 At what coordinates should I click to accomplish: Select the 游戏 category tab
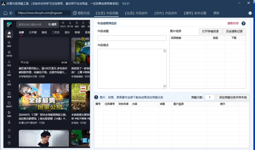pyautogui.click(x=44, y=32)
